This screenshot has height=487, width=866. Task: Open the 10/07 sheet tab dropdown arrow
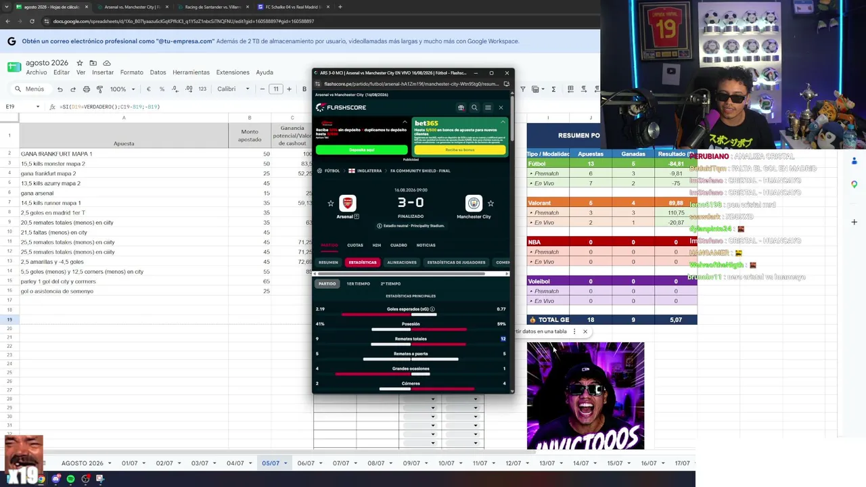[460, 463]
